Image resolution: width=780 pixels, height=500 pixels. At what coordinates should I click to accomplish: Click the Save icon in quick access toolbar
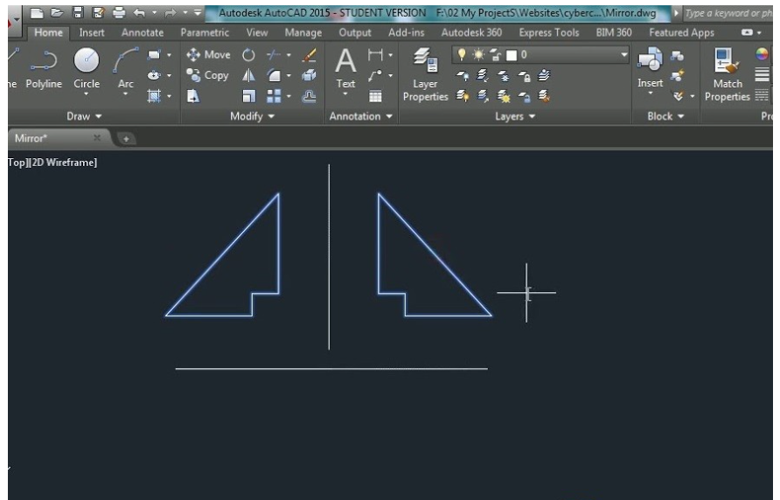click(77, 12)
